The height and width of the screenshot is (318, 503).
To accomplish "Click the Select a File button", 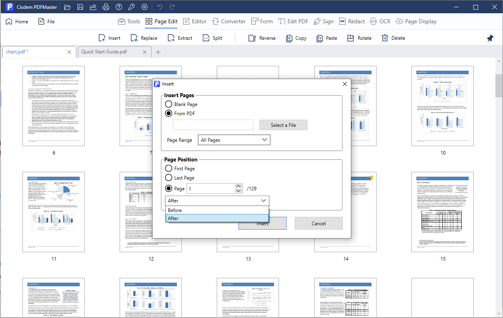I will (283, 125).
